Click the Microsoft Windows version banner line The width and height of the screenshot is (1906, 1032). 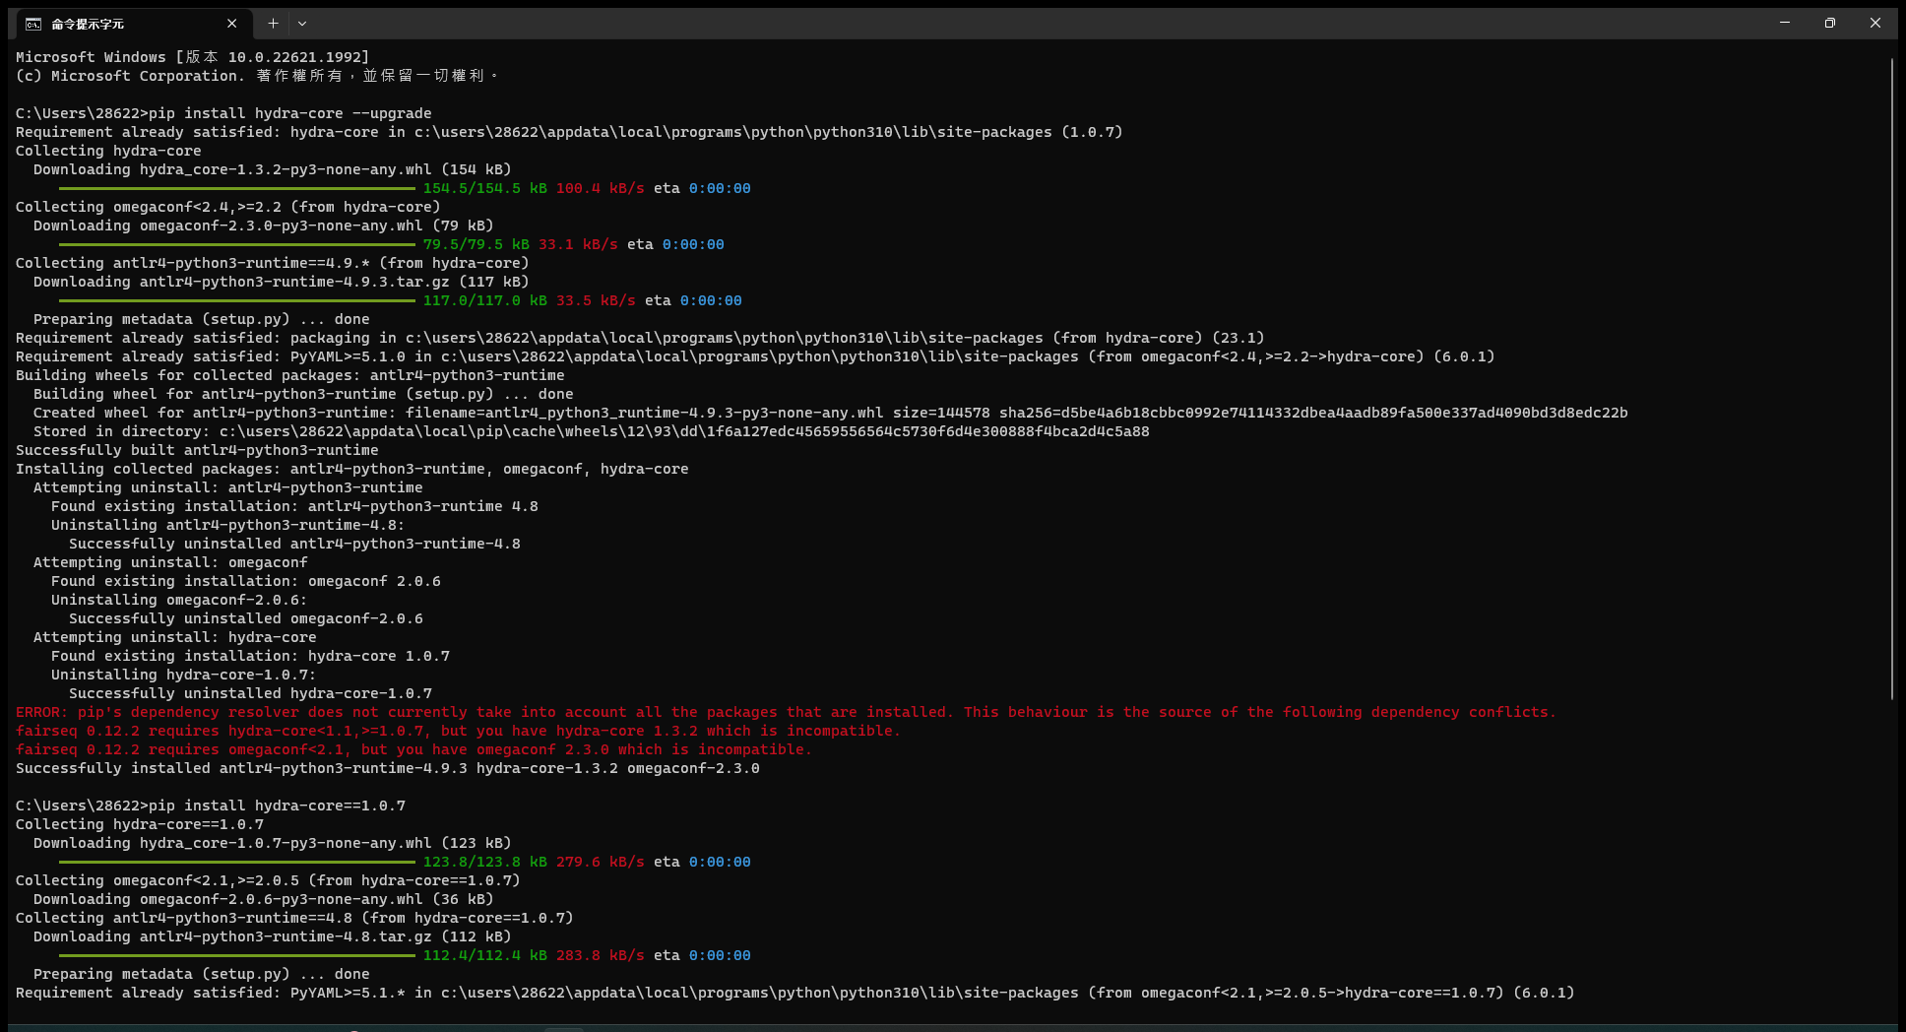coord(192,56)
